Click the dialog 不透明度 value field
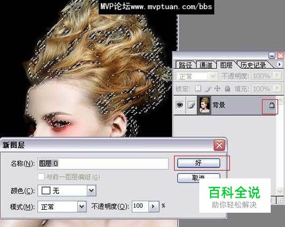The width and height of the screenshot is (285, 227). pos(140,206)
